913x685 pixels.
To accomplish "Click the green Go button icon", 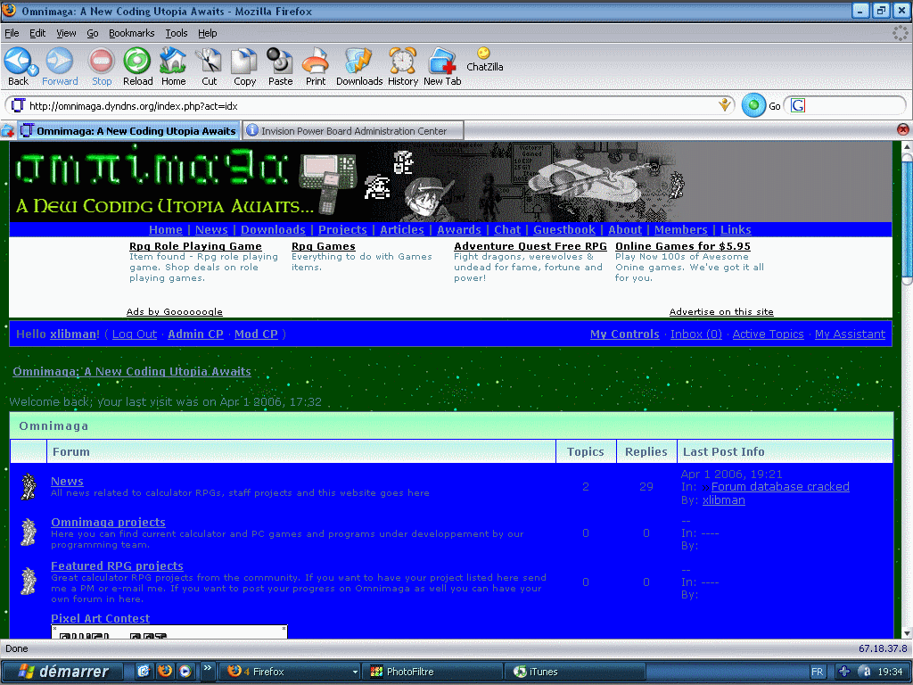I will [x=753, y=105].
